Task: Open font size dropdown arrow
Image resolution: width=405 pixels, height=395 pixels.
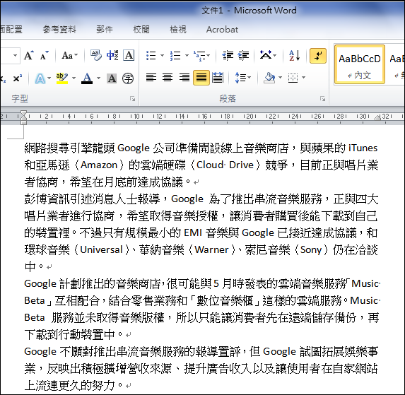Action: click(16, 56)
